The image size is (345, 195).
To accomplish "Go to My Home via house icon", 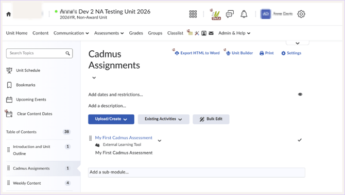I will 9,14.
